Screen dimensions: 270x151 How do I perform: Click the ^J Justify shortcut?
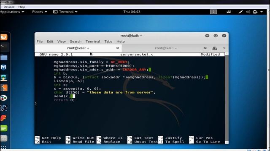pos(170,138)
